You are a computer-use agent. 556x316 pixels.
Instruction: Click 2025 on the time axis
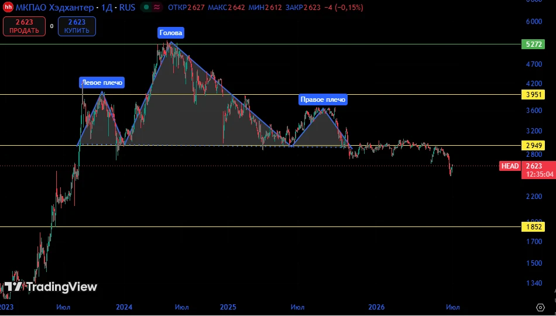pos(228,307)
